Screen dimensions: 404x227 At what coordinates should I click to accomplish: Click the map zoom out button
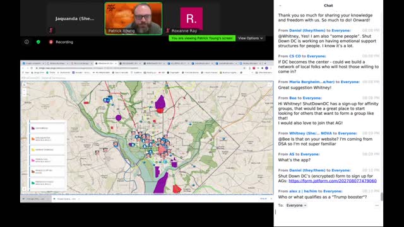pos(24,94)
